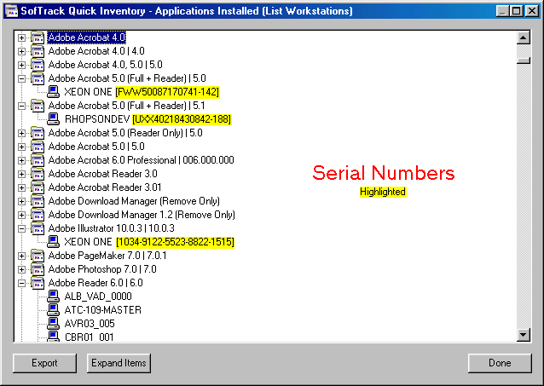Collapse the Adobe Reader 6.0 node
Screen dimensions: 544x386
[x=21, y=283]
